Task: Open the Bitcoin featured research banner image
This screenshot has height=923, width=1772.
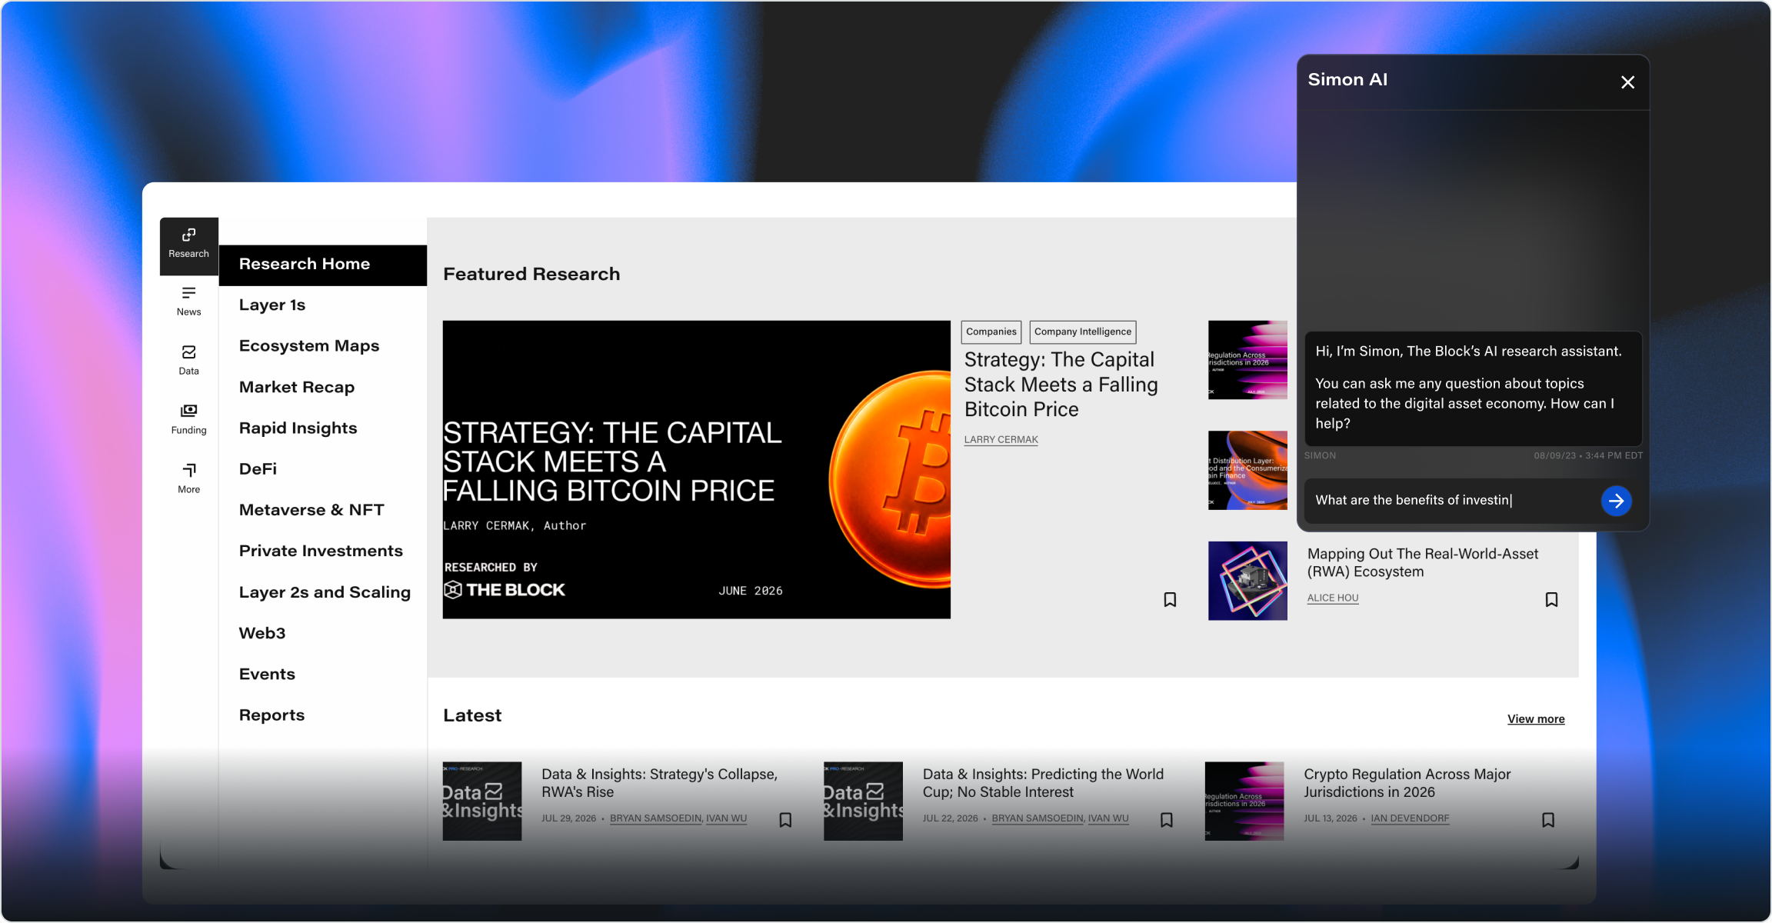Action: 697,470
